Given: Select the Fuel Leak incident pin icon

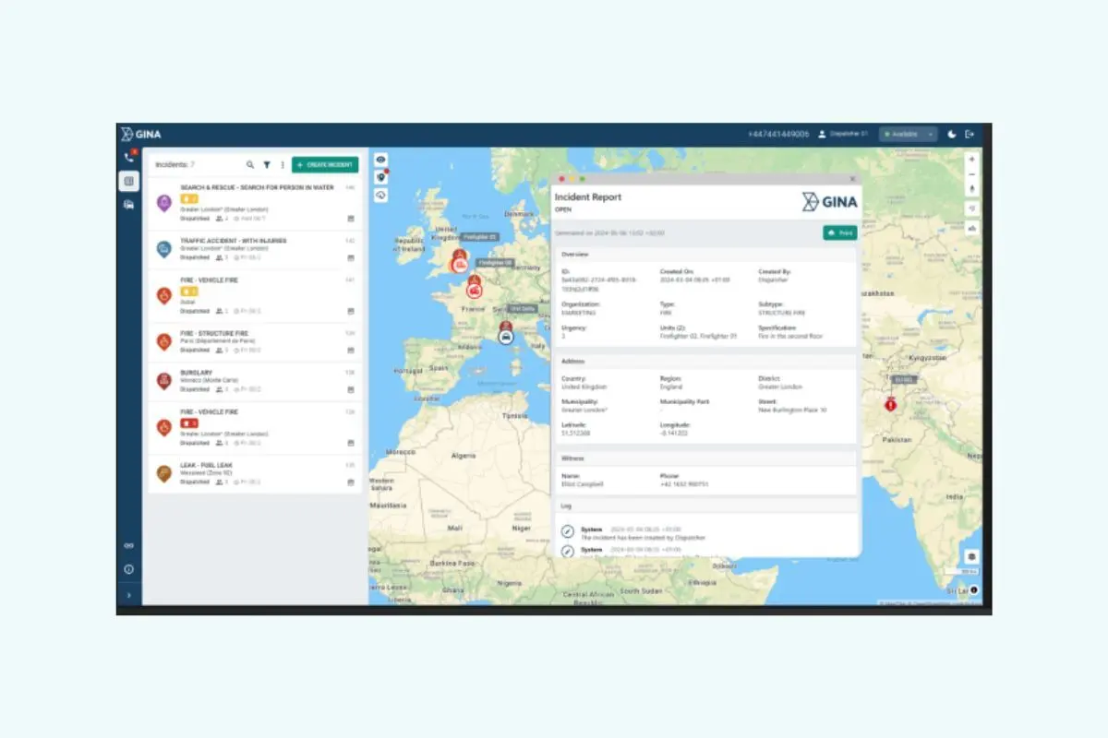Looking at the screenshot, I should 163,474.
